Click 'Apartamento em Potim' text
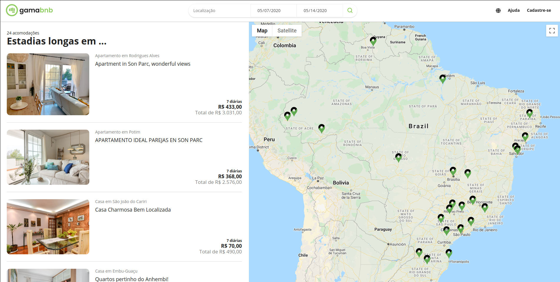The width and height of the screenshot is (560, 282). [118, 132]
